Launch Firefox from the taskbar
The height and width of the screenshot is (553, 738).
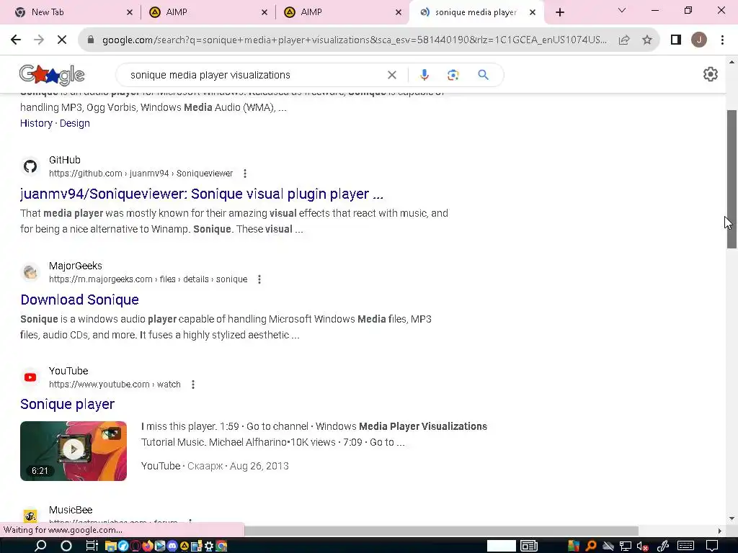[147, 546]
